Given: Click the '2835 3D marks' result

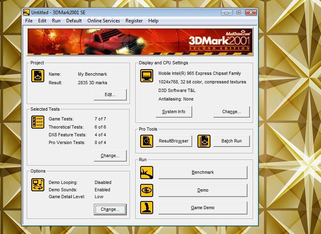Looking at the screenshot, I should [93, 83].
